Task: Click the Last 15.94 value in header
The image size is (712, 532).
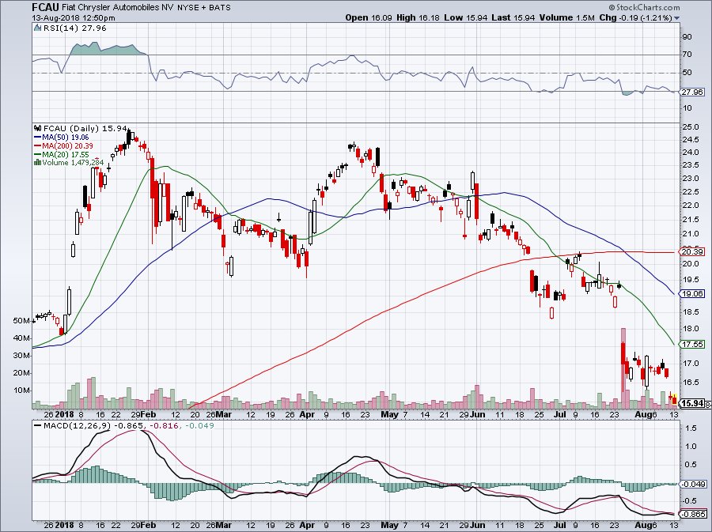Action: click(x=513, y=17)
